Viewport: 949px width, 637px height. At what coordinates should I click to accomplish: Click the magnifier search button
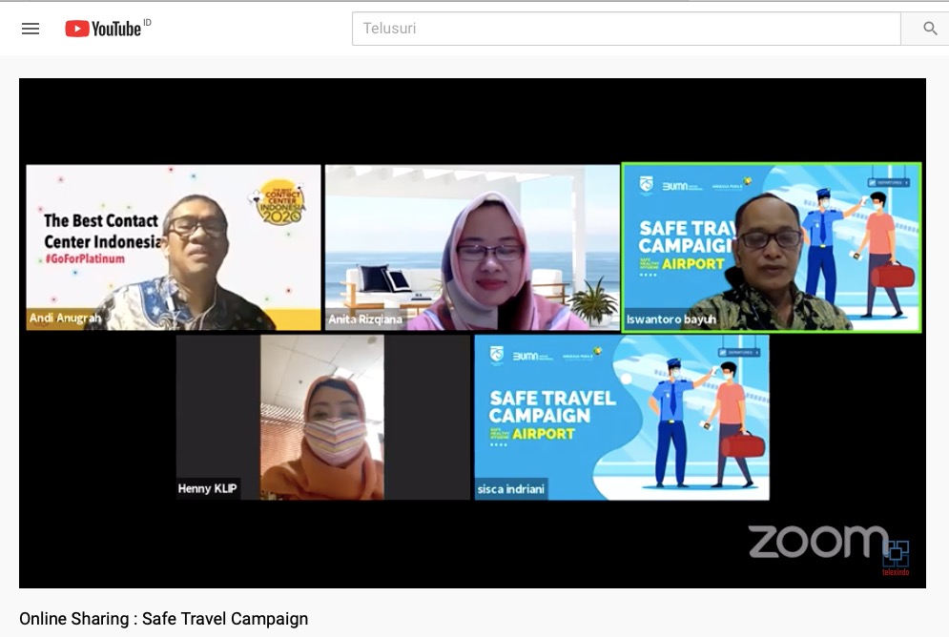(929, 29)
